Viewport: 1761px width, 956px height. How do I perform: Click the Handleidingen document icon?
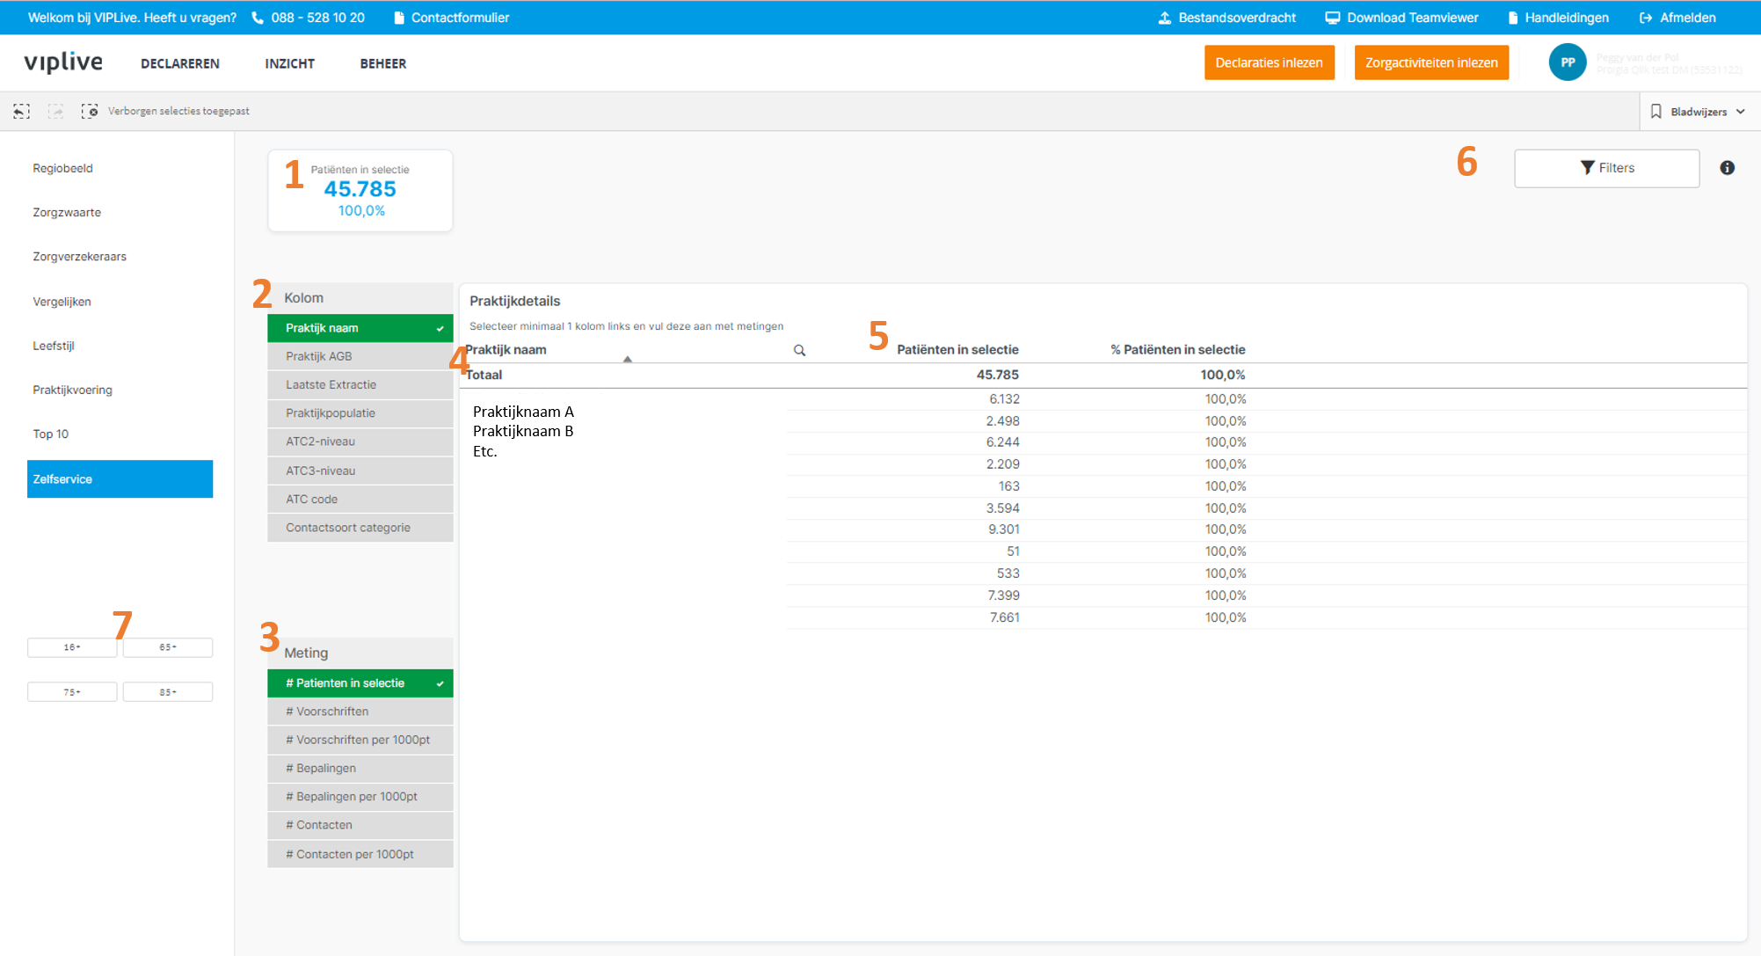(1513, 18)
